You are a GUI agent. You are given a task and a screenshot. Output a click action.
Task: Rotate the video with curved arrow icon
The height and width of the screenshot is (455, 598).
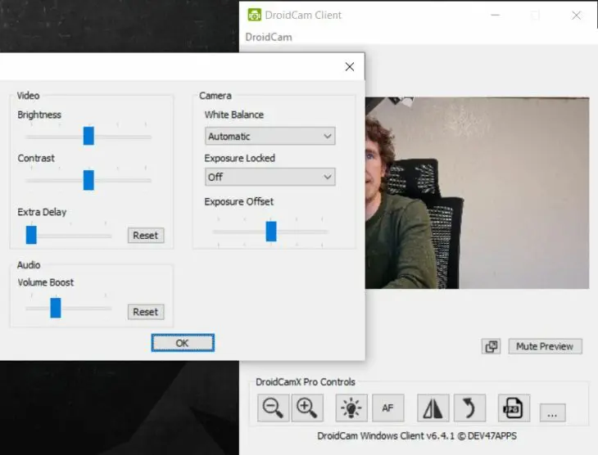pyautogui.click(x=469, y=408)
